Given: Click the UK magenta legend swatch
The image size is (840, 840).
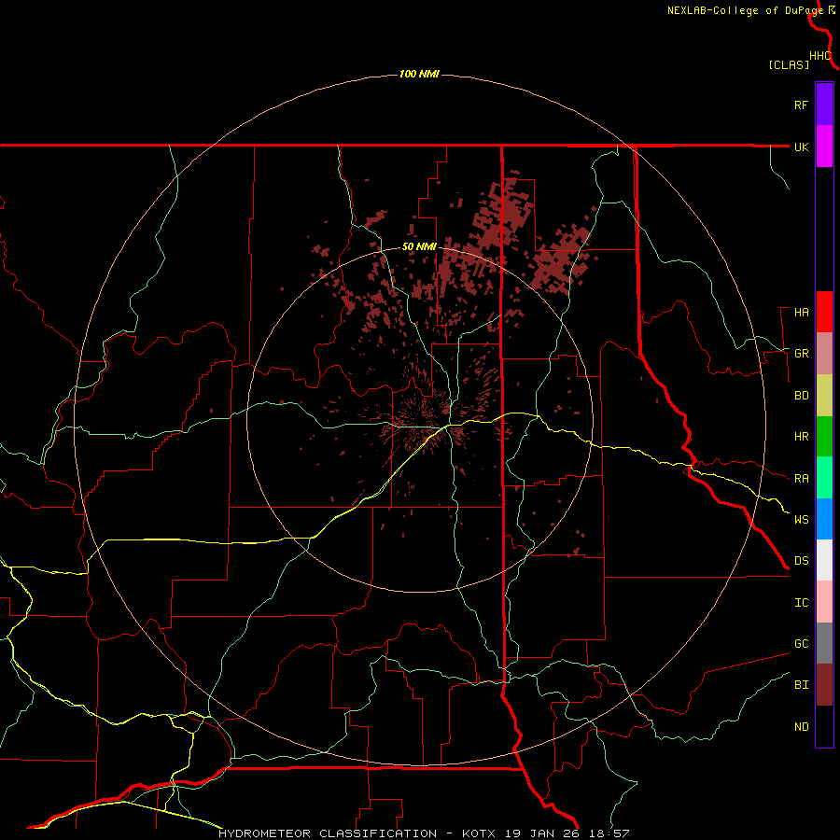Looking at the screenshot, I should [824, 147].
